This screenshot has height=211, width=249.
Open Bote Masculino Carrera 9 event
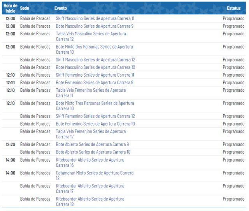(x=95, y=26)
